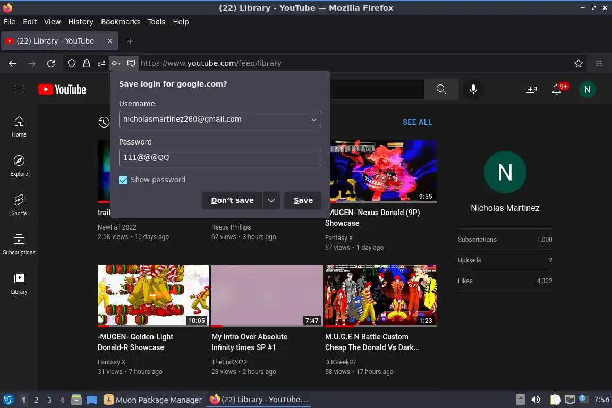Screen dimensions: 612x408
Task: Switch to virtual desktop 3 in taskbar
Action: (49, 400)
